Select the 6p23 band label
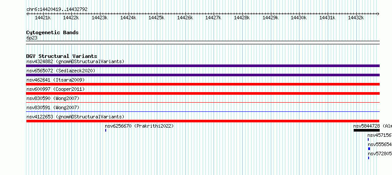392x175 pixels. coord(32,38)
